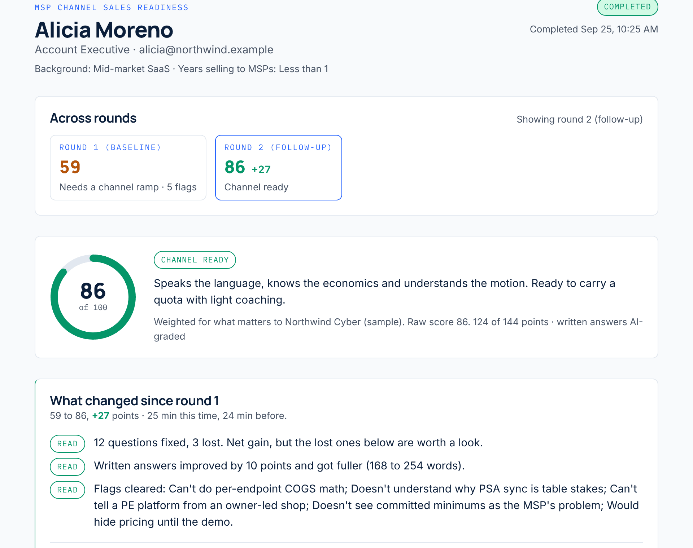Click the 'Speaks the language' summary sentence
Image resolution: width=693 pixels, height=548 pixels.
(384, 292)
